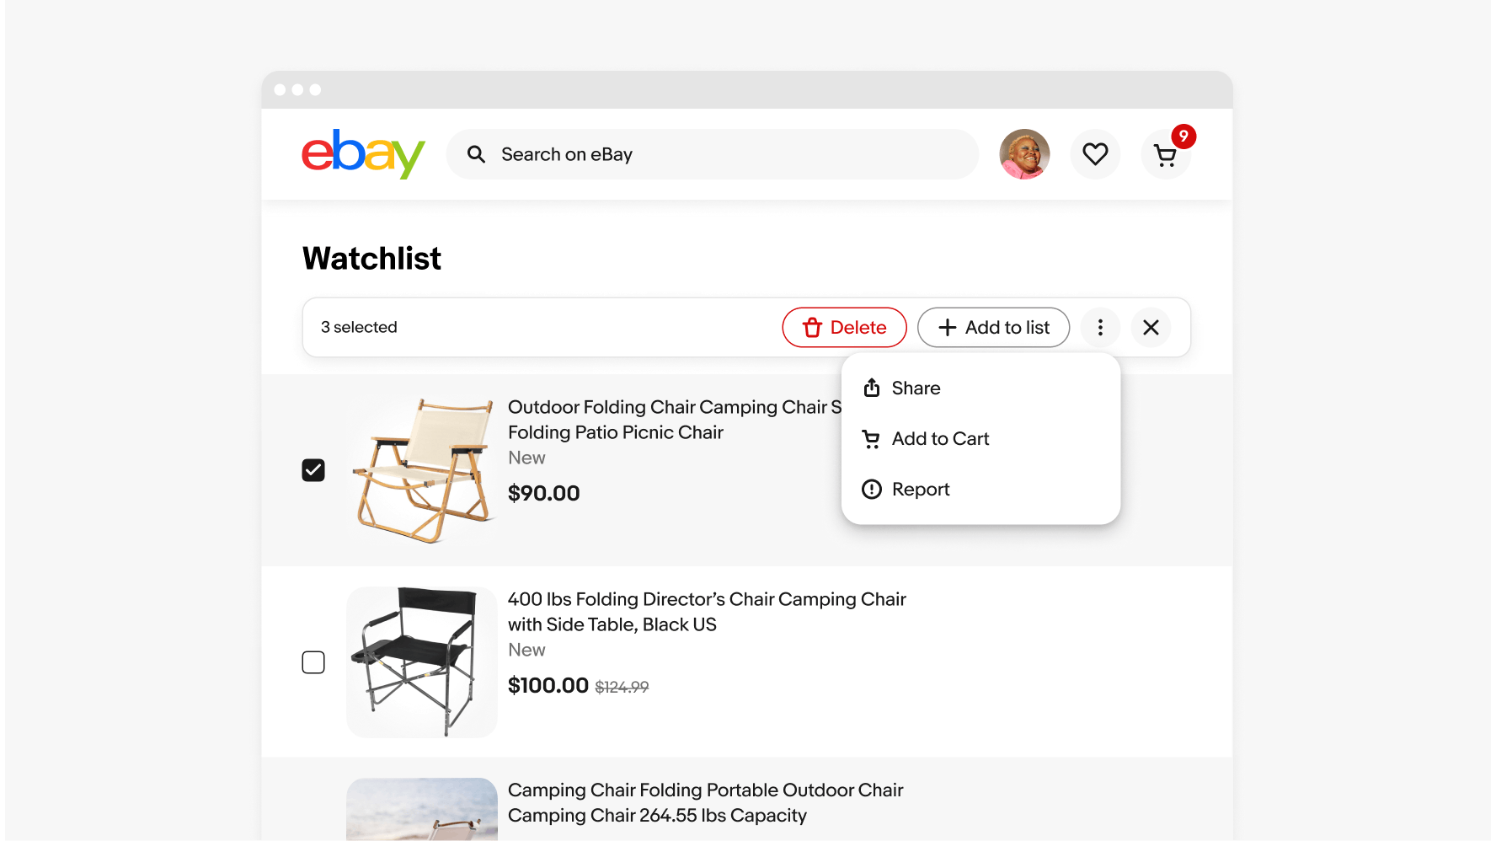Select Report from the overflow menu
This screenshot has height=841, width=1496.
[x=920, y=490]
